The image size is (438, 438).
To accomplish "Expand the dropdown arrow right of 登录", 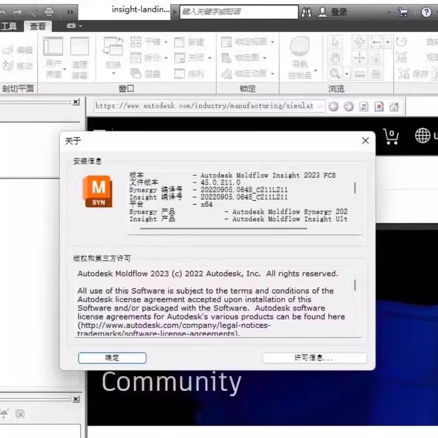I will click(389, 12).
